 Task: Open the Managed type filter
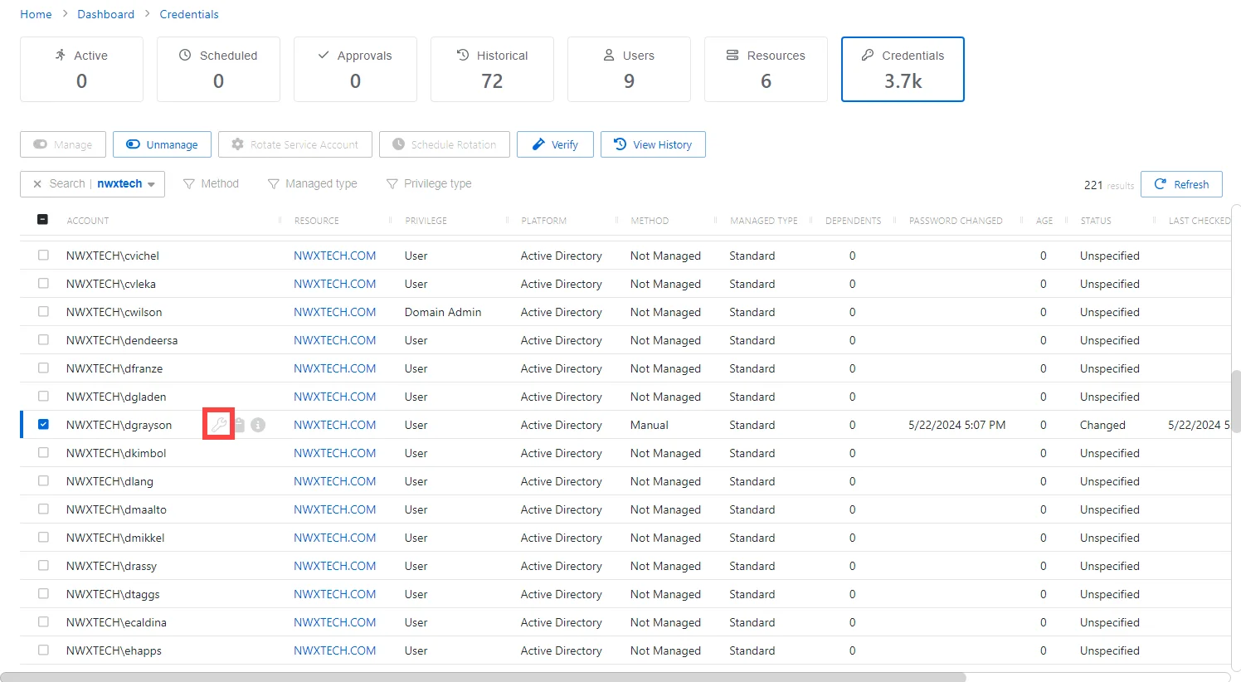pyautogui.click(x=312, y=183)
